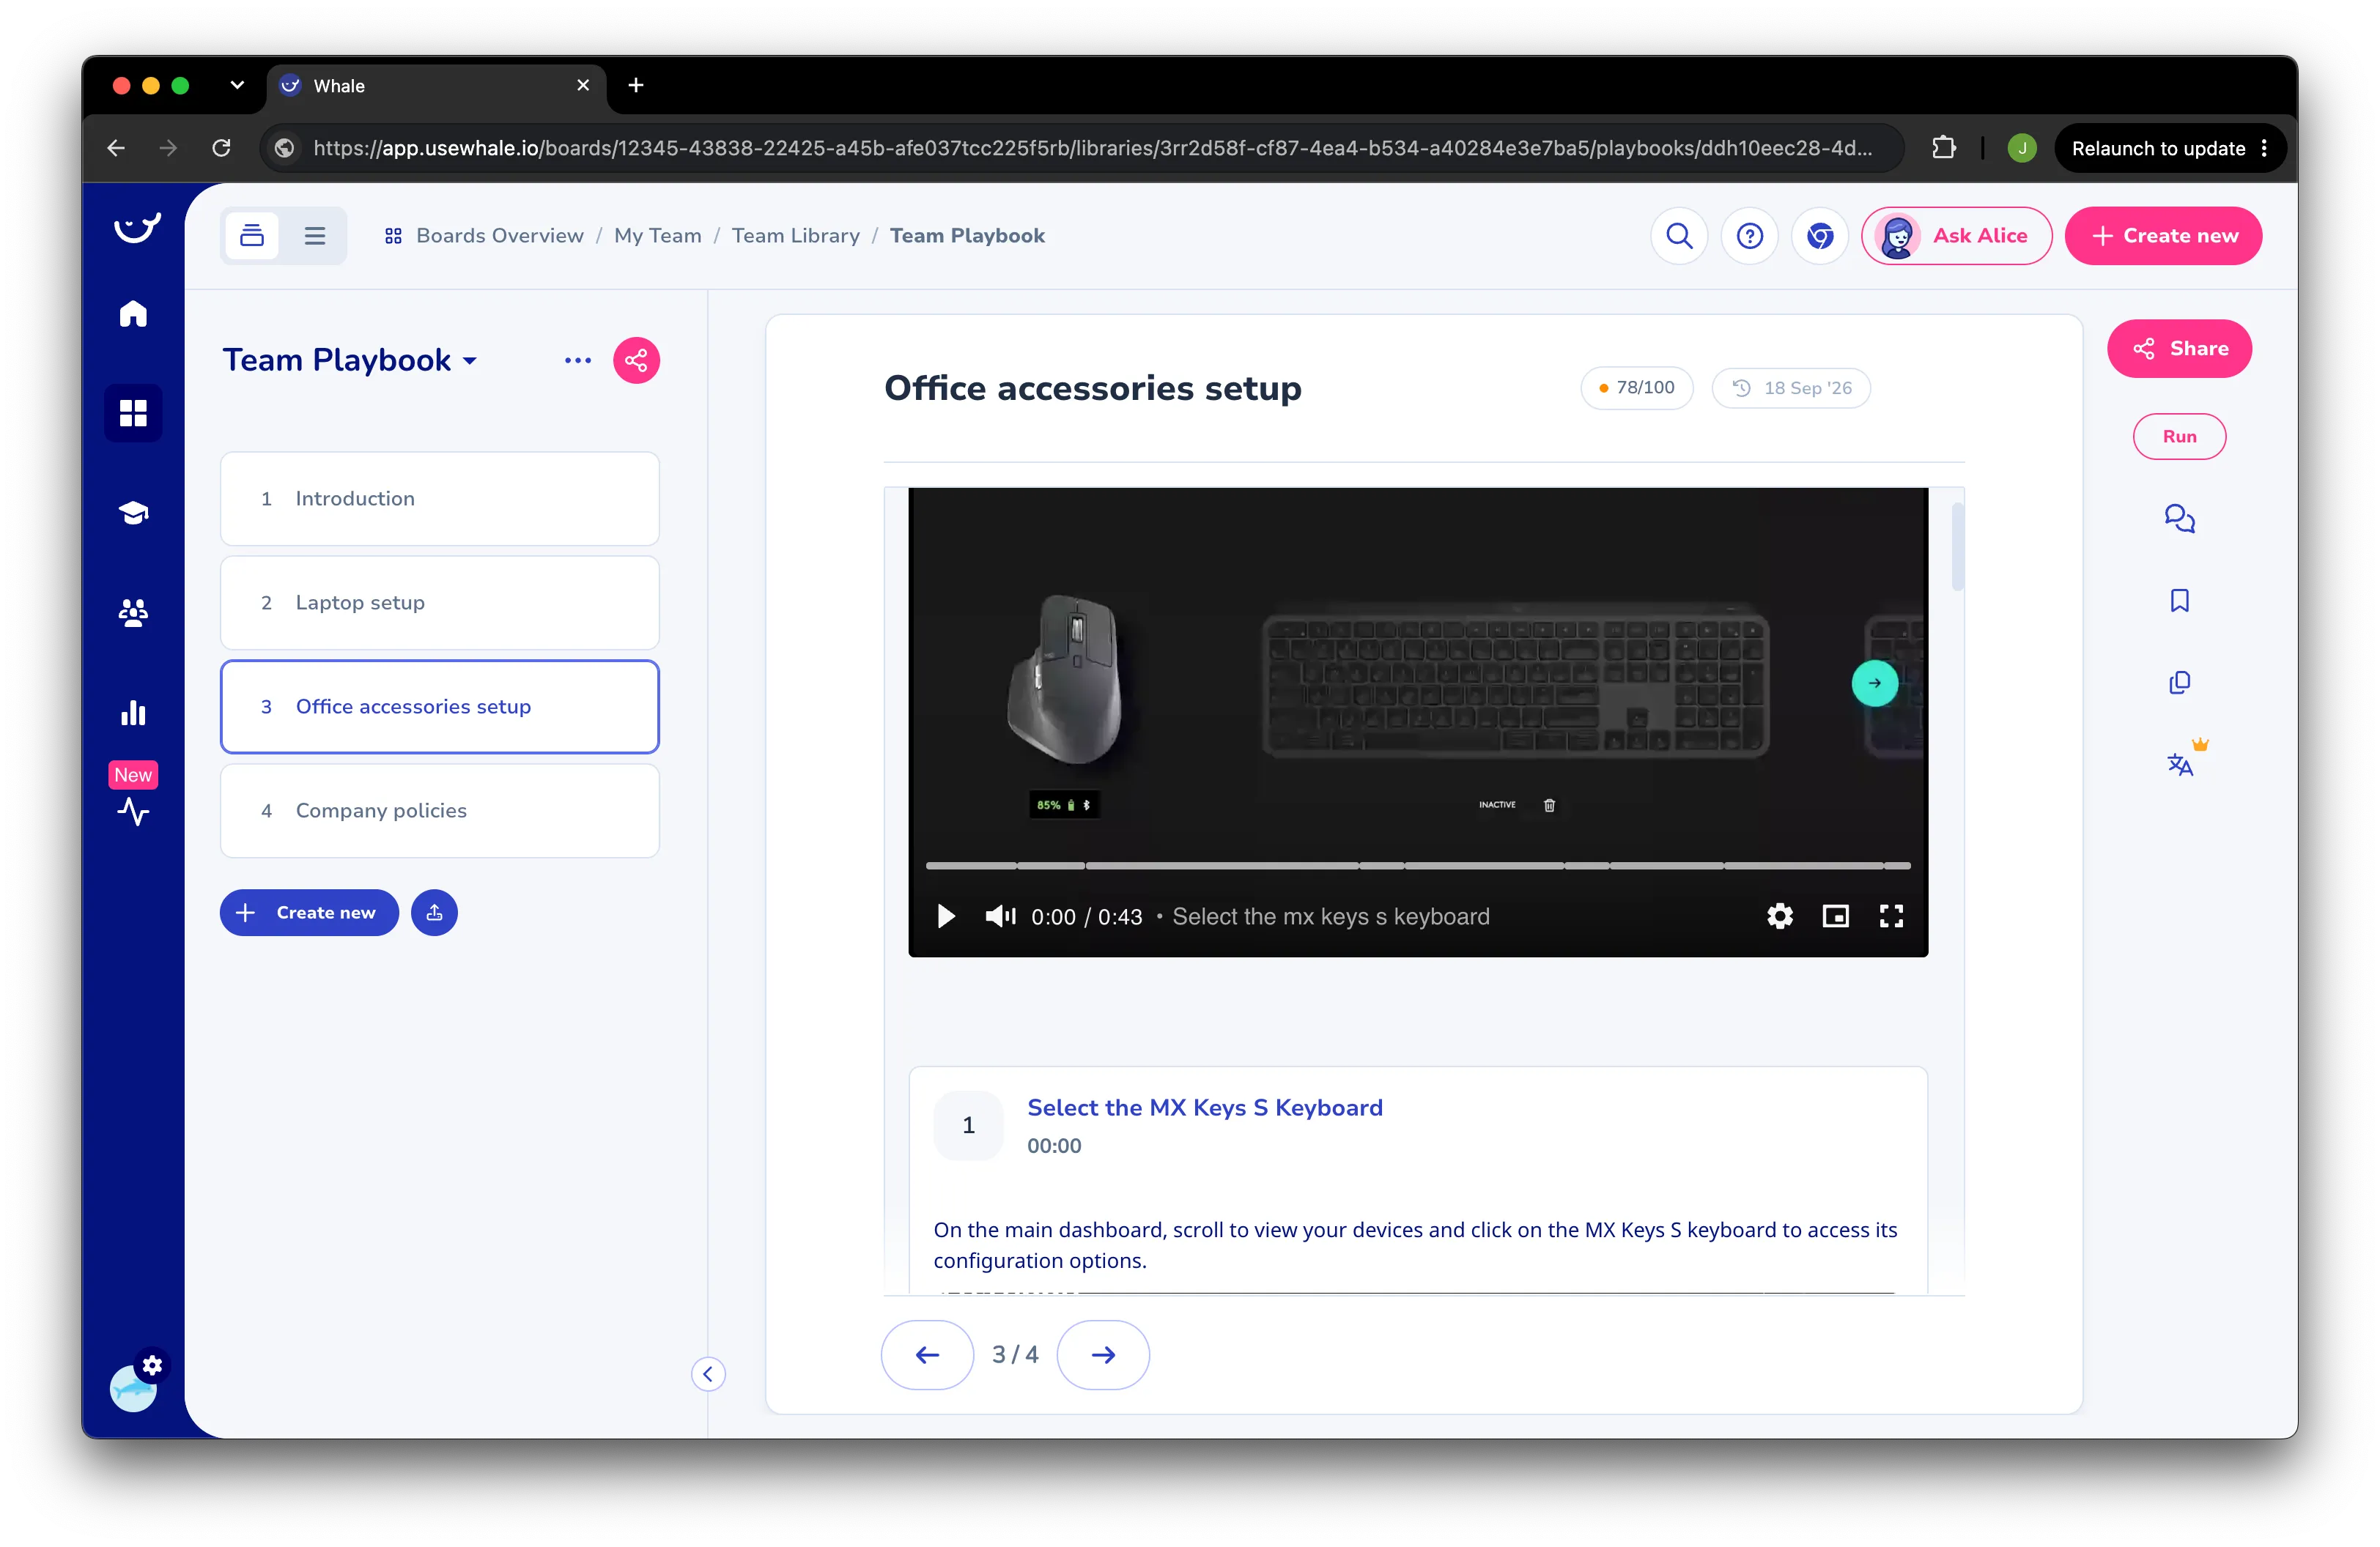The image size is (2380, 1547).
Task: Click the upload icon button
Action: (x=434, y=913)
